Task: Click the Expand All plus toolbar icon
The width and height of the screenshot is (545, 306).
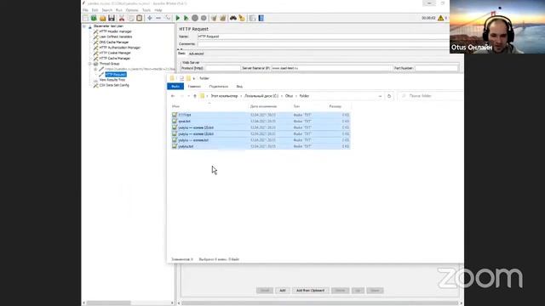Action: [150, 18]
